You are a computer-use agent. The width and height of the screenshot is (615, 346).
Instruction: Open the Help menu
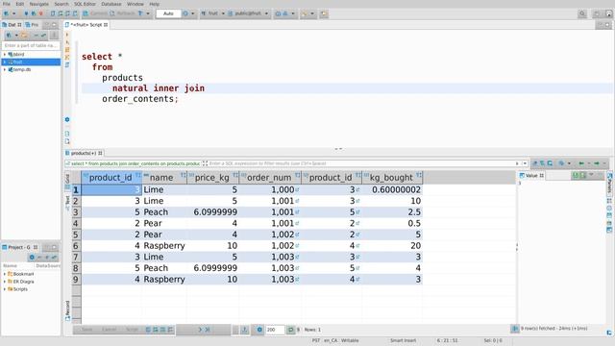155,4
